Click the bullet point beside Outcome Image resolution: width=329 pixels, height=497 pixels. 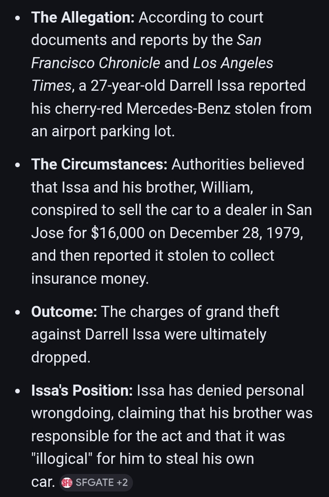(17, 313)
